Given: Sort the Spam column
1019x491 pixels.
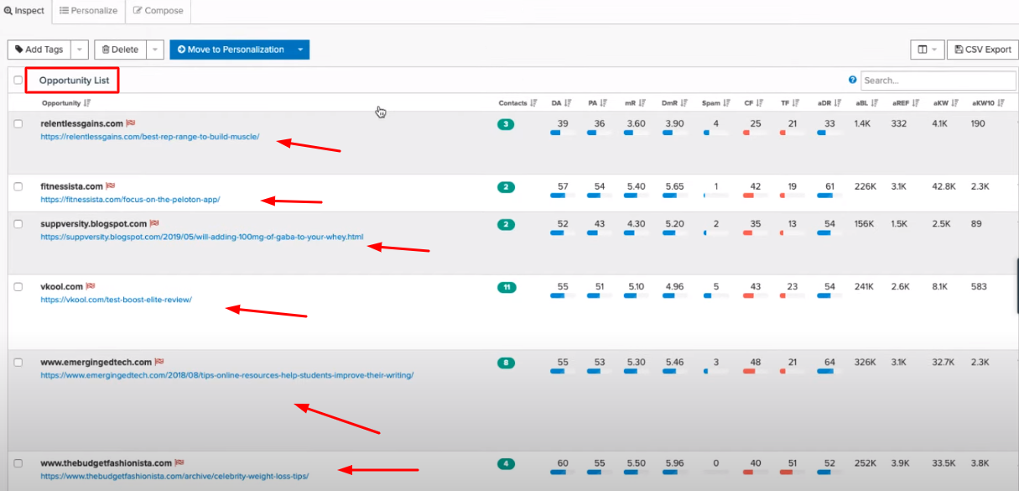Looking at the screenshot, I should tap(725, 103).
